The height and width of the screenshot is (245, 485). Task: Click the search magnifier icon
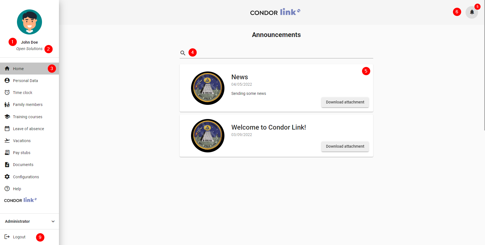tap(183, 53)
